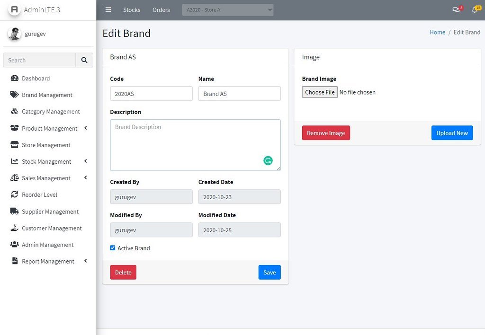Image resolution: width=485 pixels, height=335 pixels.
Task: Click the Home breadcrumb link
Action: pos(437,32)
